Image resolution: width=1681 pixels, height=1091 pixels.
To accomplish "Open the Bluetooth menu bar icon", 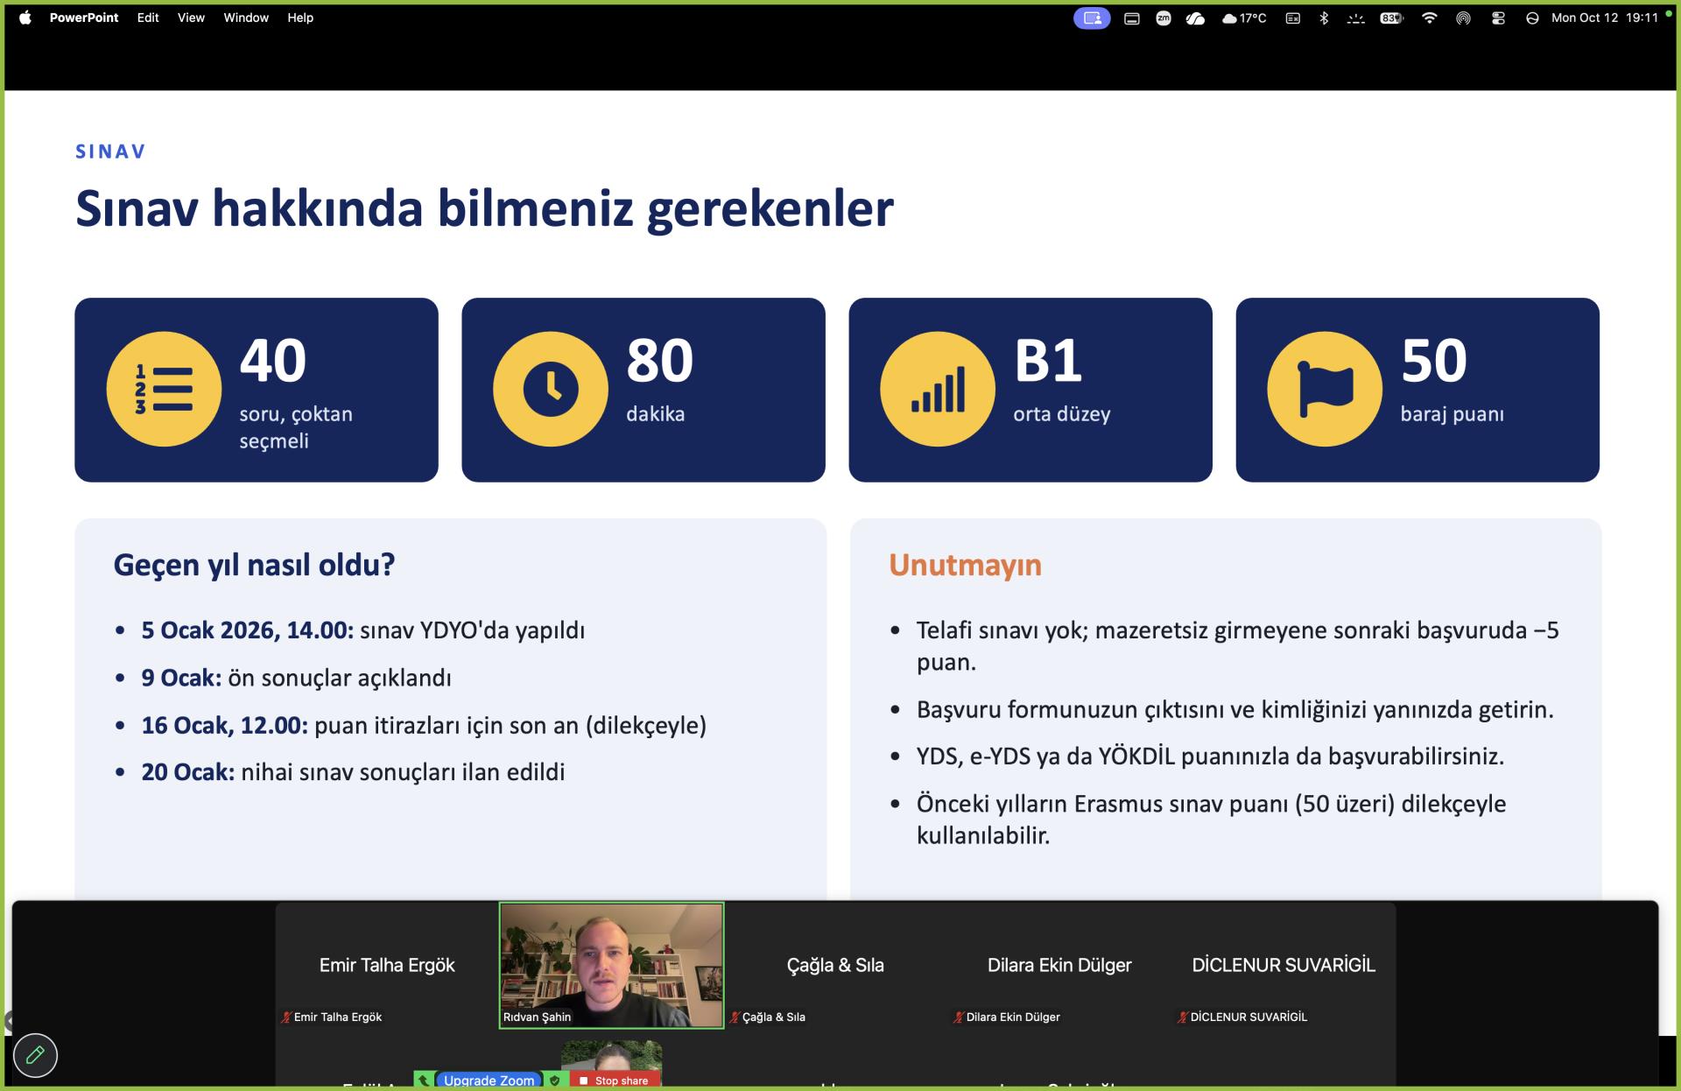I will (x=1324, y=18).
